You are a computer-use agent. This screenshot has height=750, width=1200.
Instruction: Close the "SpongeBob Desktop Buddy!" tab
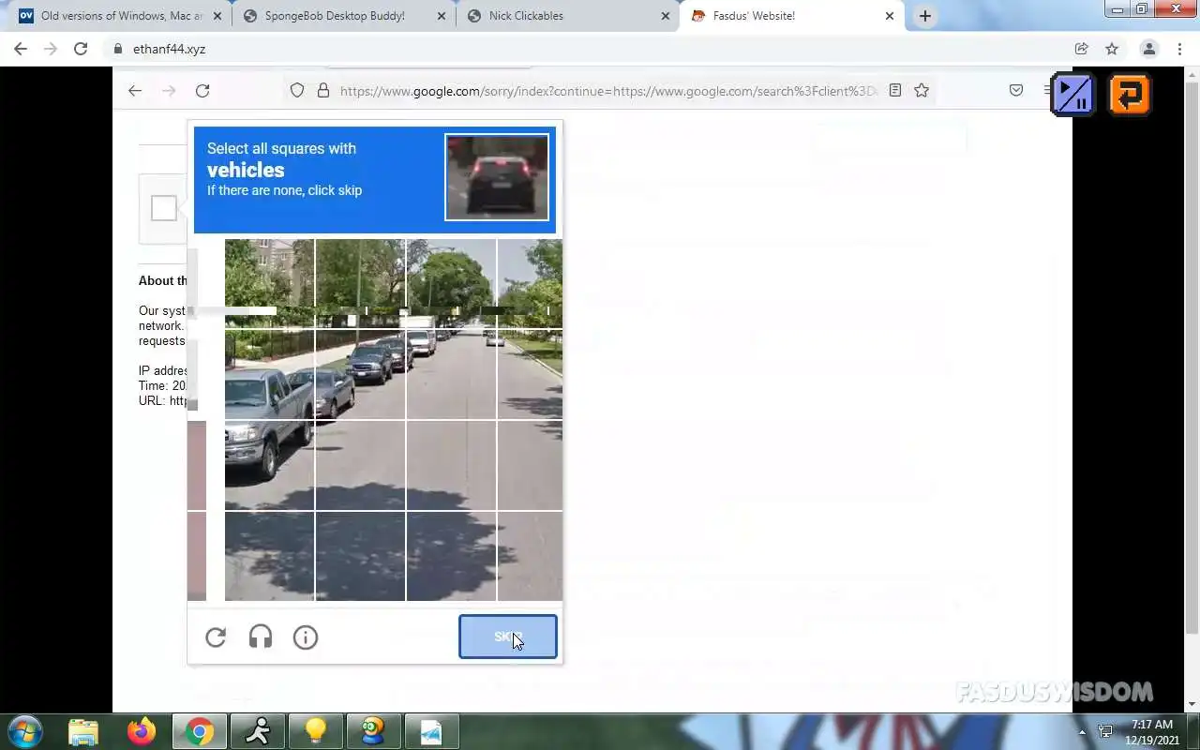(442, 16)
